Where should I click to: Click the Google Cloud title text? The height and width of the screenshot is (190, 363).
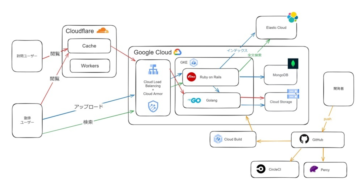click(x=152, y=52)
